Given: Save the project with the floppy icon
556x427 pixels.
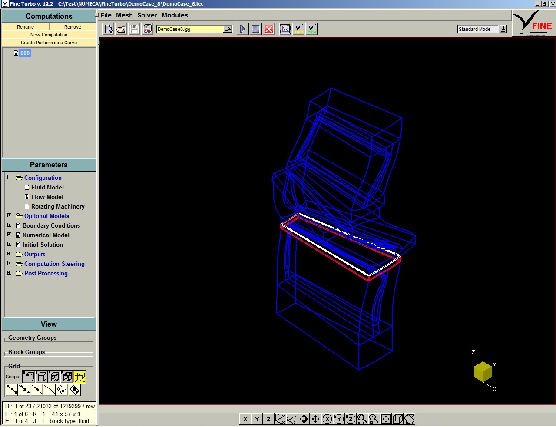Looking at the screenshot, I should pyautogui.click(x=134, y=29).
